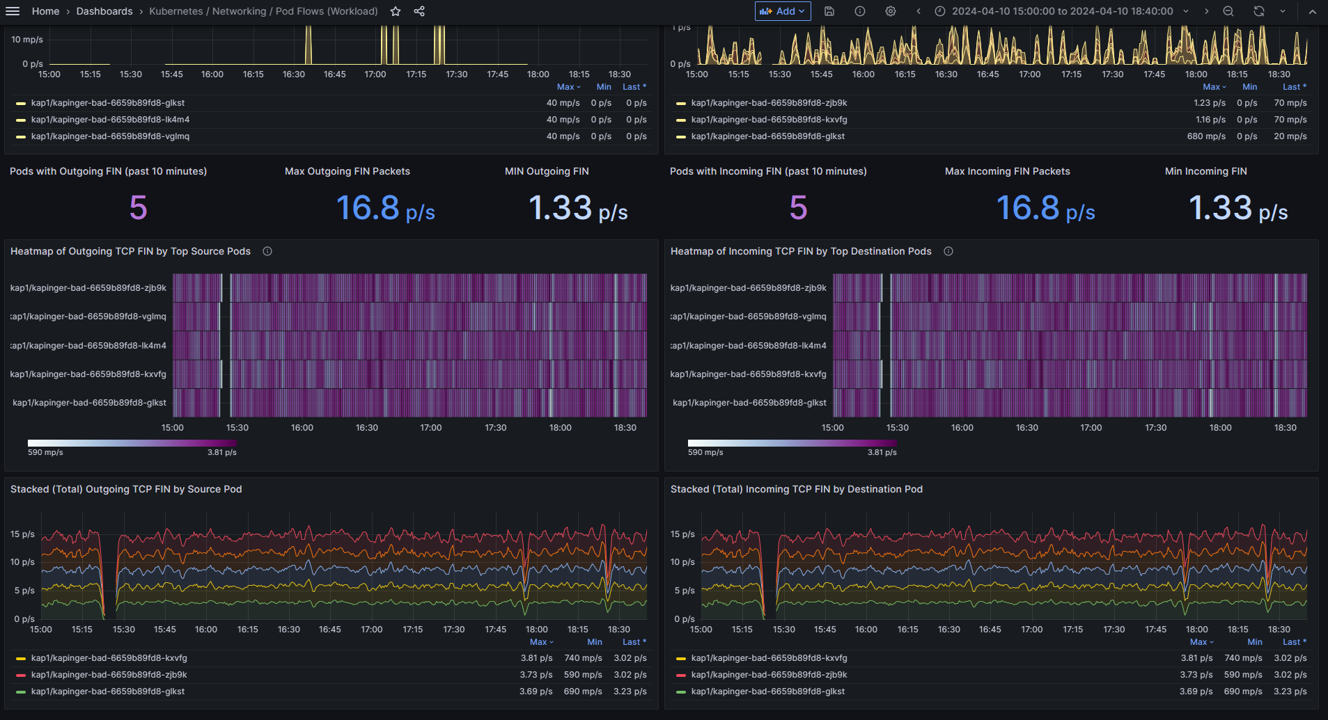Collapse the top toolbar with chevron-up
Image resolution: width=1328 pixels, height=720 pixels.
click(x=1313, y=11)
